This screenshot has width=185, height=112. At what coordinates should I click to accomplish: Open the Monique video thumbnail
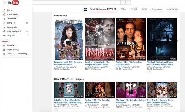[x=131, y=90]
